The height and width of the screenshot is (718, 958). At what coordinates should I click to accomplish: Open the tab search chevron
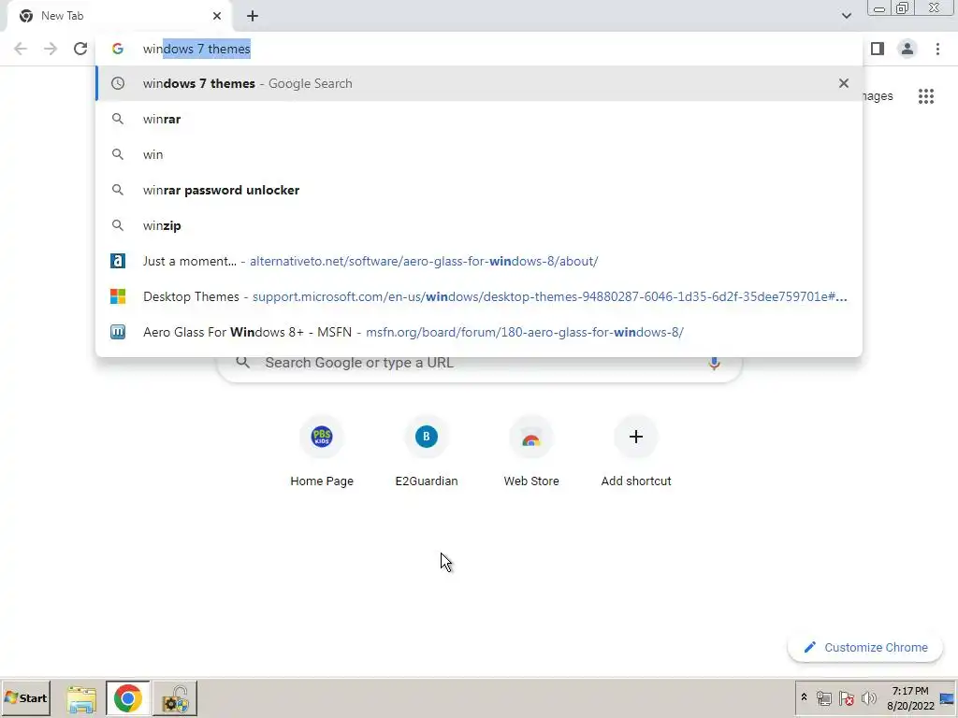[x=846, y=16]
